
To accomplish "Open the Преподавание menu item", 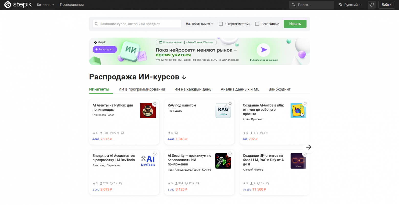I will [72, 5].
